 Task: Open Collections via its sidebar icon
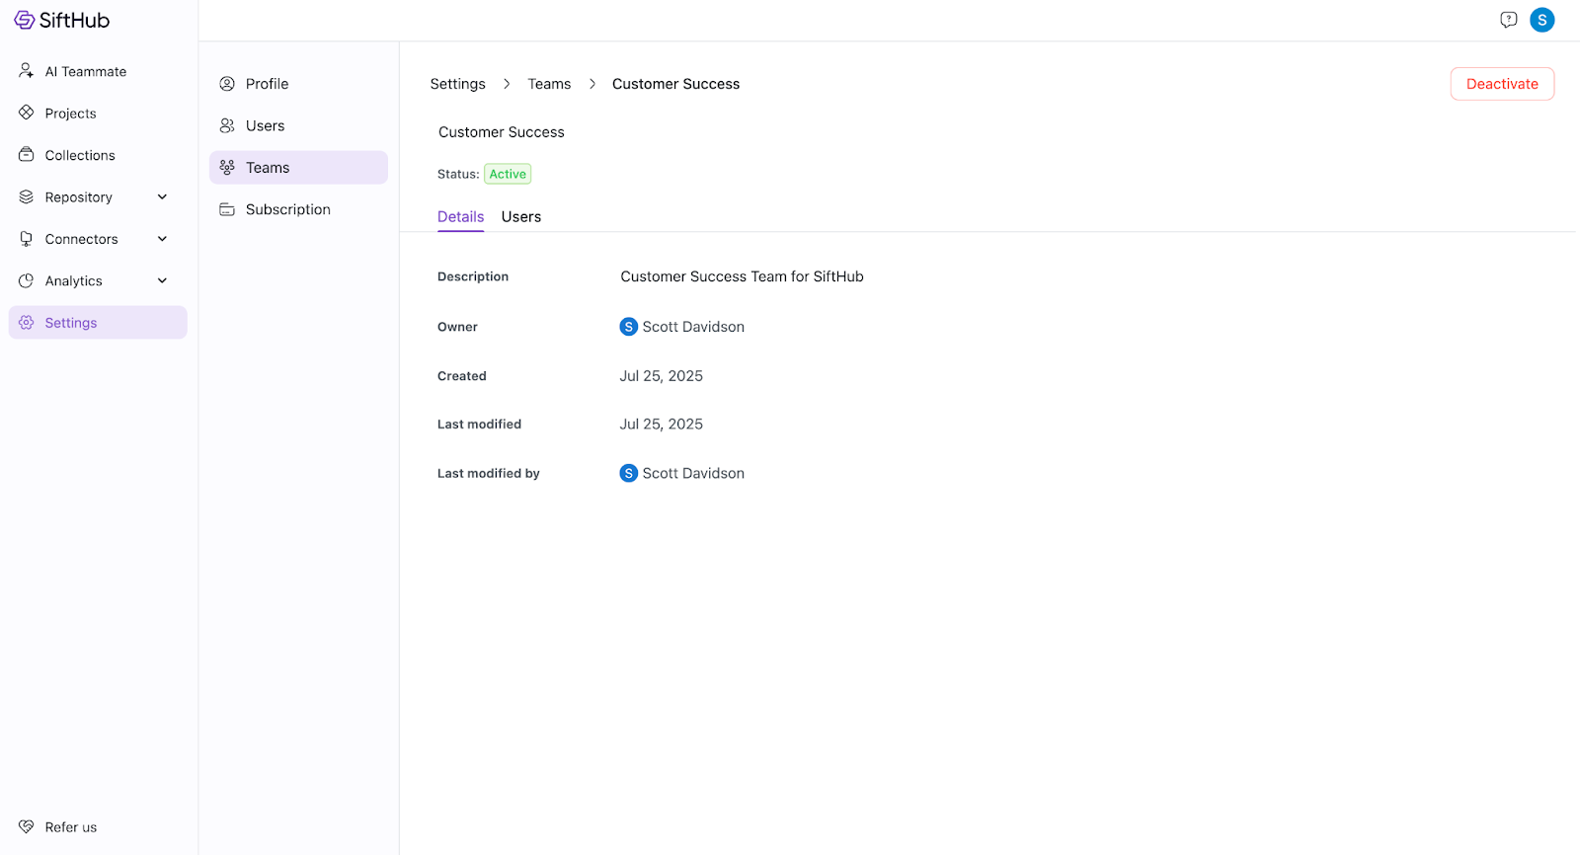(27, 155)
